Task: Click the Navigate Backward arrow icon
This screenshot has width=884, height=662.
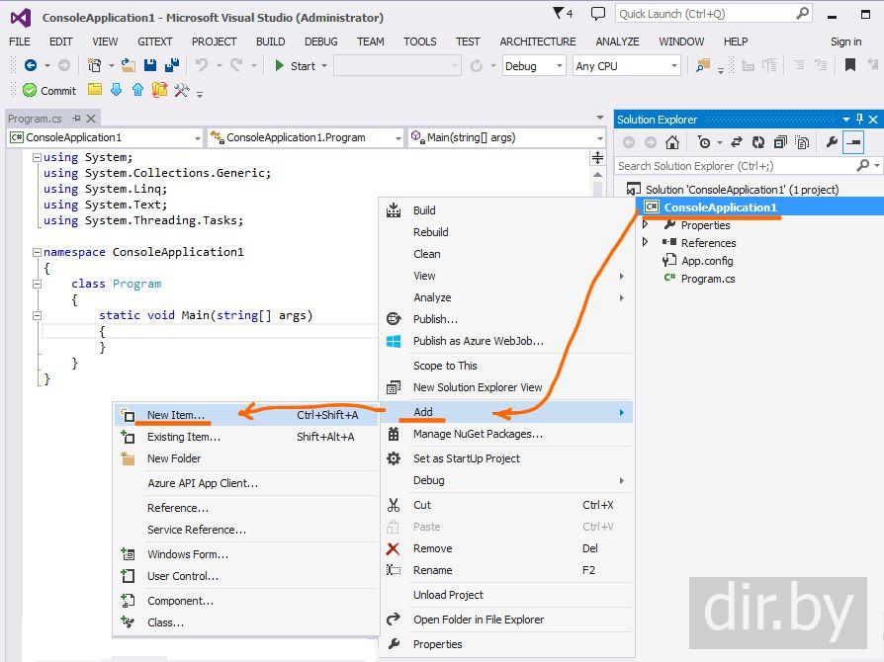Action: click(31, 65)
